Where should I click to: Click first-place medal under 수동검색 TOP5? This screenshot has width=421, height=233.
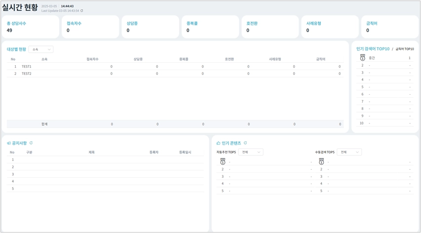point(321,161)
